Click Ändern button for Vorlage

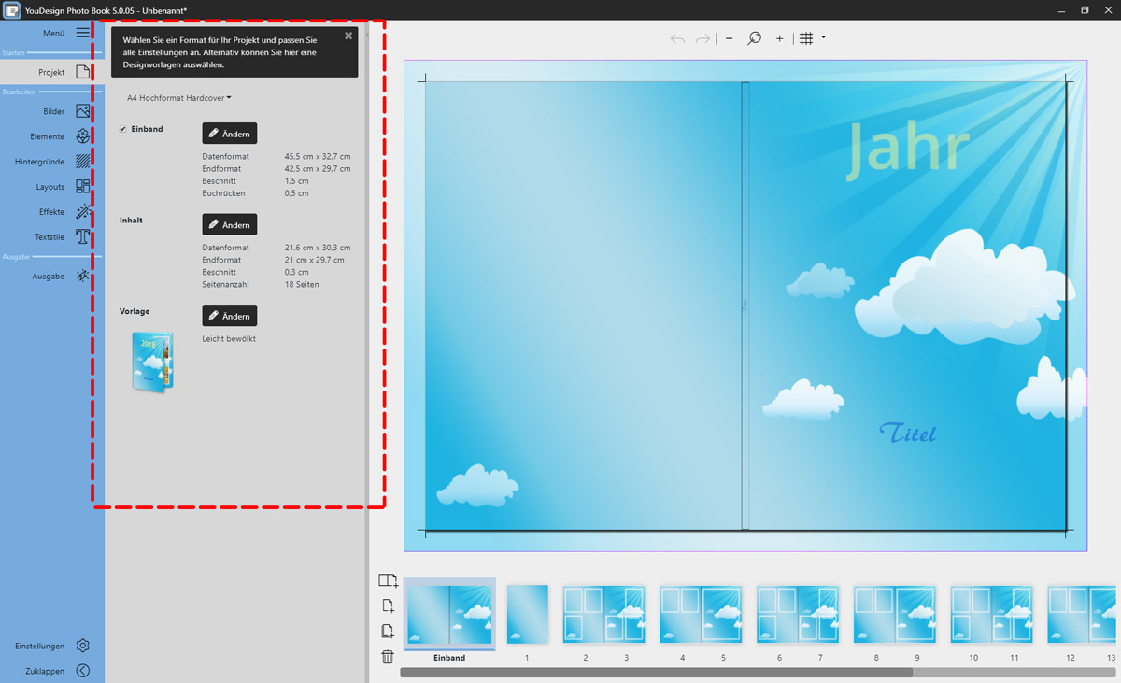(x=229, y=316)
